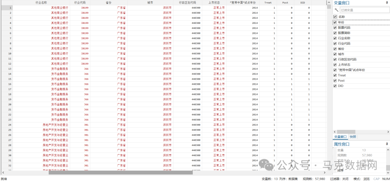Switch to the 快照 tab
390x181 pixels.
[353, 137]
